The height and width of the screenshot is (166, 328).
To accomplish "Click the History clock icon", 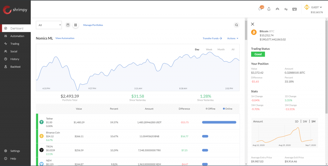I will 6,59.
